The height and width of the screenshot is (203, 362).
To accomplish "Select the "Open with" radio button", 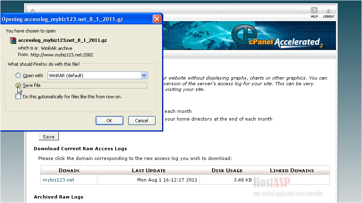I will tap(18, 76).
